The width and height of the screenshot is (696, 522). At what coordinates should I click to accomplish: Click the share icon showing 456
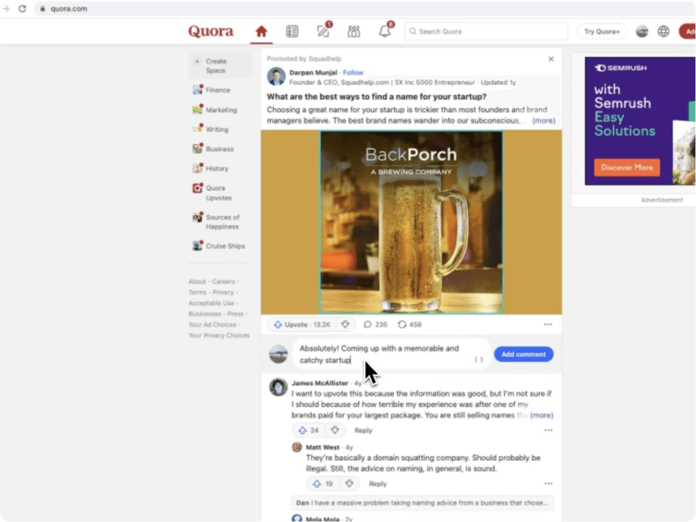tap(410, 324)
